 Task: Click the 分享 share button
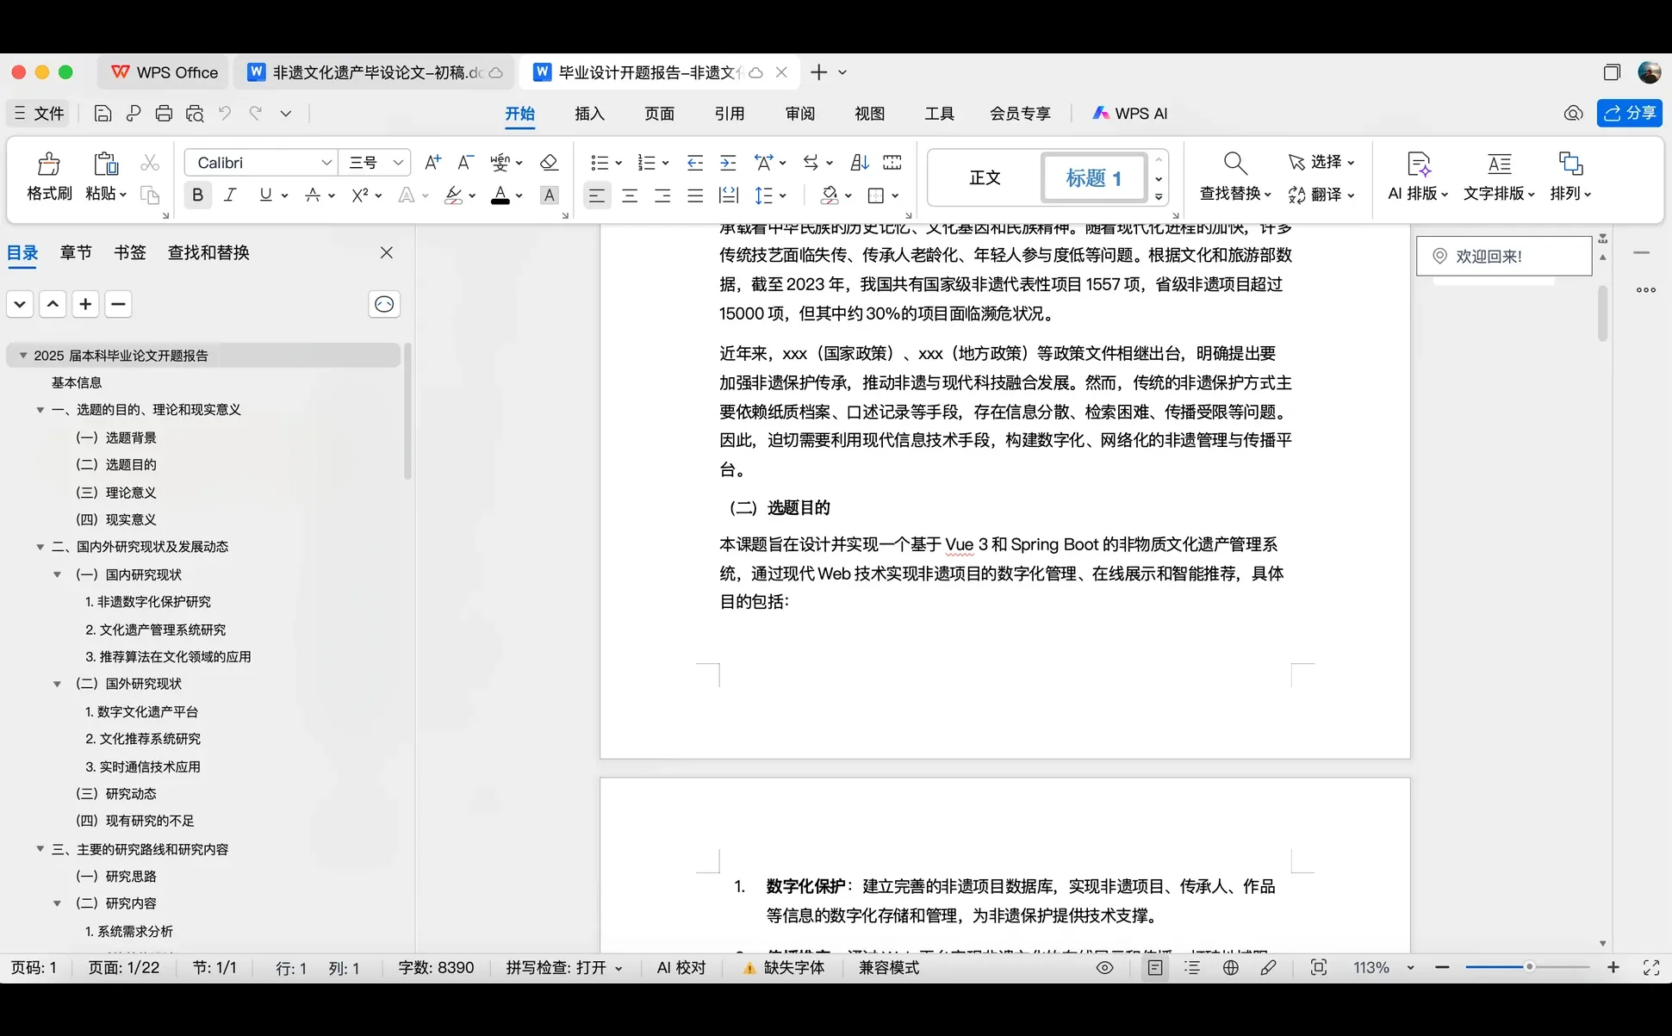[x=1629, y=113]
